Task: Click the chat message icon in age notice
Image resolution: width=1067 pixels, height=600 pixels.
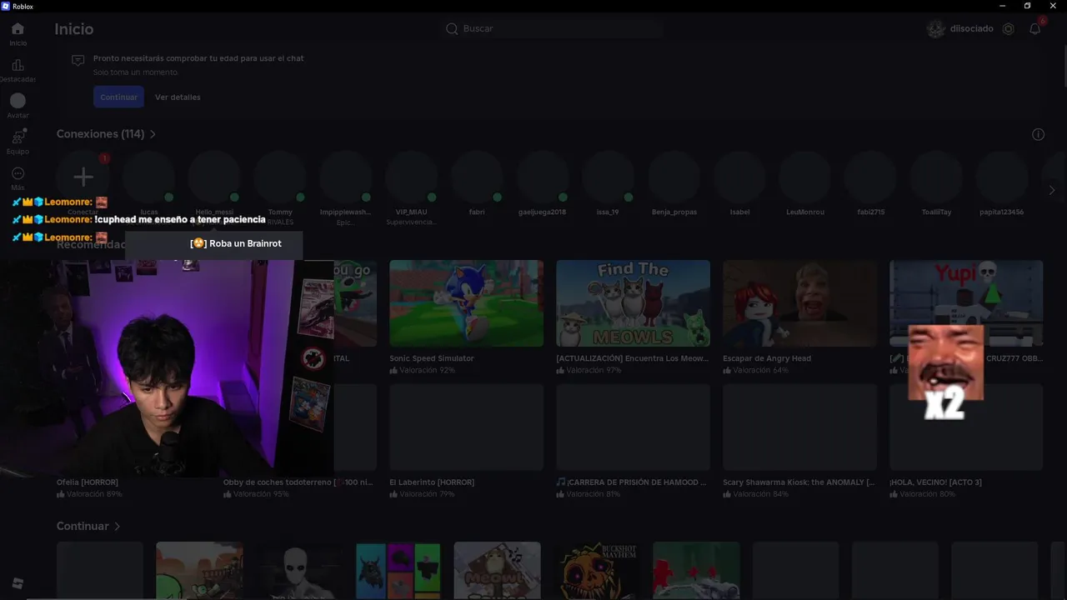Action: click(x=78, y=60)
